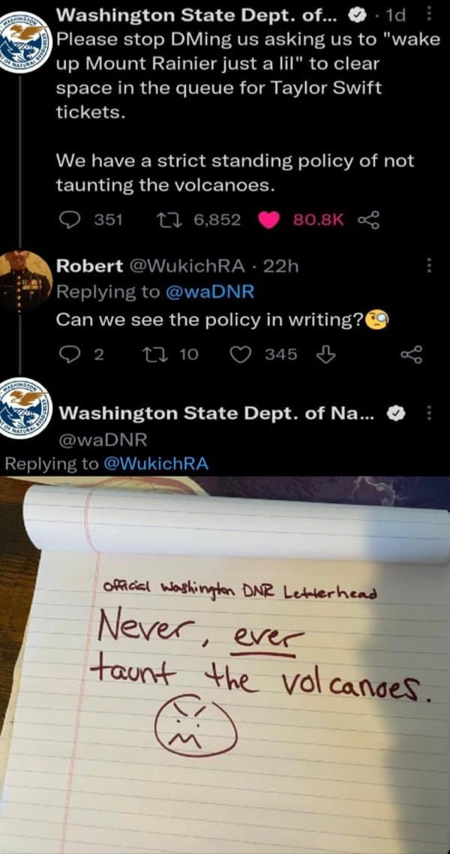Retweet the Washington State Dept. tweet

click(x=163, y=219)
